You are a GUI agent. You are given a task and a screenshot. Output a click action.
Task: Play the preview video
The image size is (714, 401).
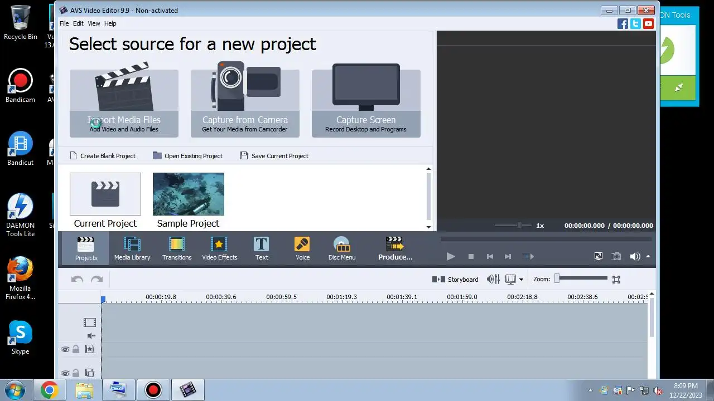click(451, 256)
